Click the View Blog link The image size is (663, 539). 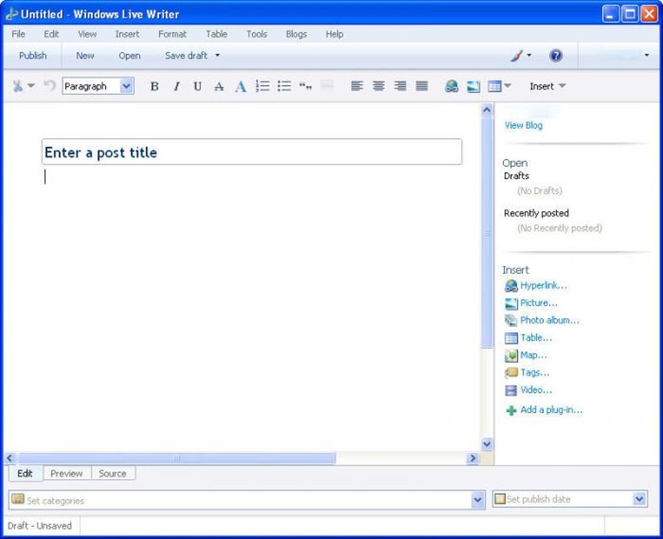pyautogui.click(x=523, y=125)
